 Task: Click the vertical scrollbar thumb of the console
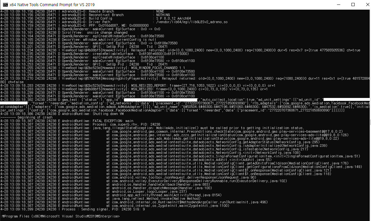click(x=370, y=123)
